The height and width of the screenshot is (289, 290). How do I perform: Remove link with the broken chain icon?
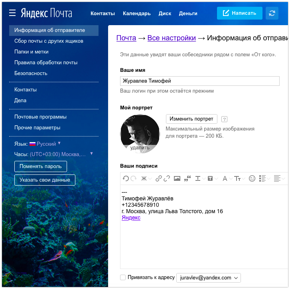coord(167,178)
